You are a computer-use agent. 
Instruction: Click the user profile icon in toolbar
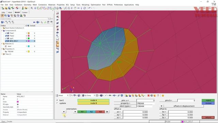point(23,8)
